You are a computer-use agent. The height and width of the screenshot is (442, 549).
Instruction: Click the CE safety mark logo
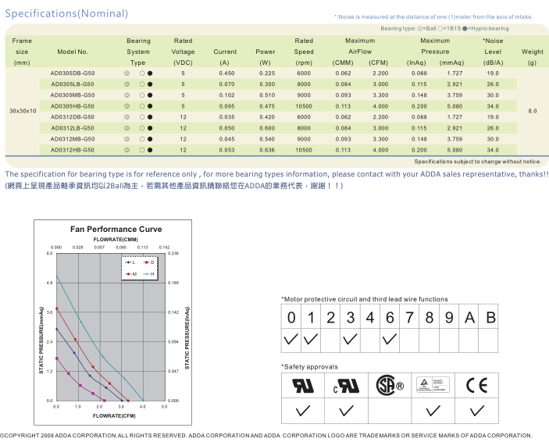click(x=476, y=385)
